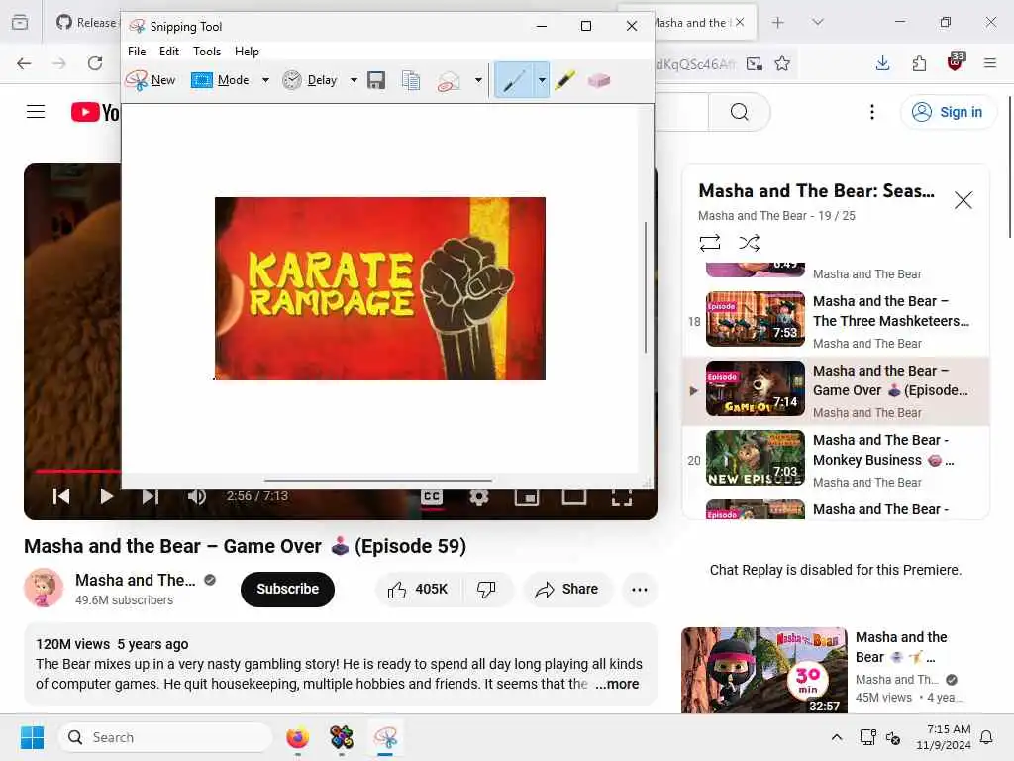Open Firefox extensions puzzle icon
Screen dimensions: 1014x761
point(919,63)
